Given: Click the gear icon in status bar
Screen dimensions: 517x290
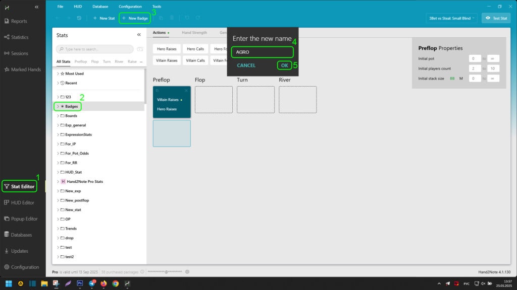Looking at the screenshot, I should 187,272.
